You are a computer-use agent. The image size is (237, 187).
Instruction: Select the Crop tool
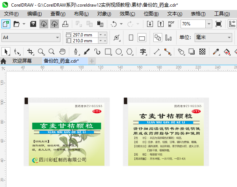[x=30, y=52]
